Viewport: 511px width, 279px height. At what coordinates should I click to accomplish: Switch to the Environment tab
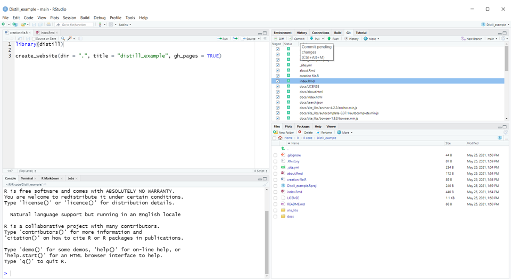point(283,33)
